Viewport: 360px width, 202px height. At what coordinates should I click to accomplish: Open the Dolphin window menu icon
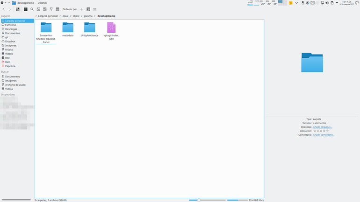point(14,3)
